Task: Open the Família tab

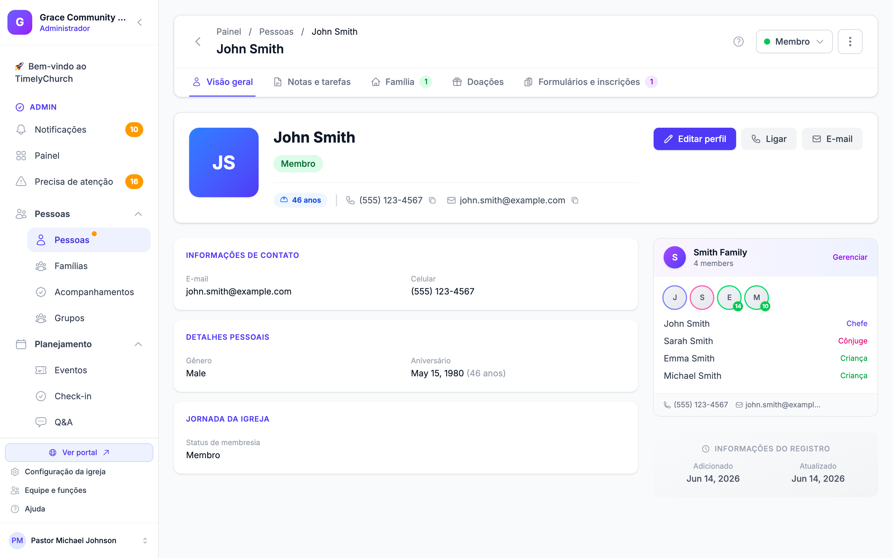Action: point(402,82)
